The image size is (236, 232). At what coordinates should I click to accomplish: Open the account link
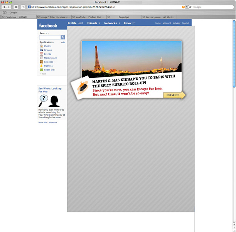(x=167, y=23)
